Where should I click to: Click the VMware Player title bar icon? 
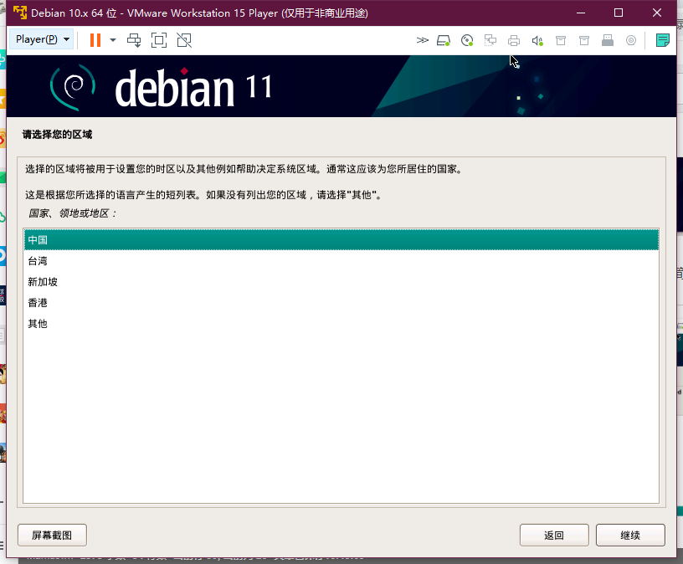tap(19, 13)
